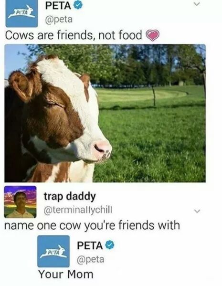This screenshot has width=222, height=286.
Task: Open PETA's profile avatar at top
Action: tap(21, 13)
